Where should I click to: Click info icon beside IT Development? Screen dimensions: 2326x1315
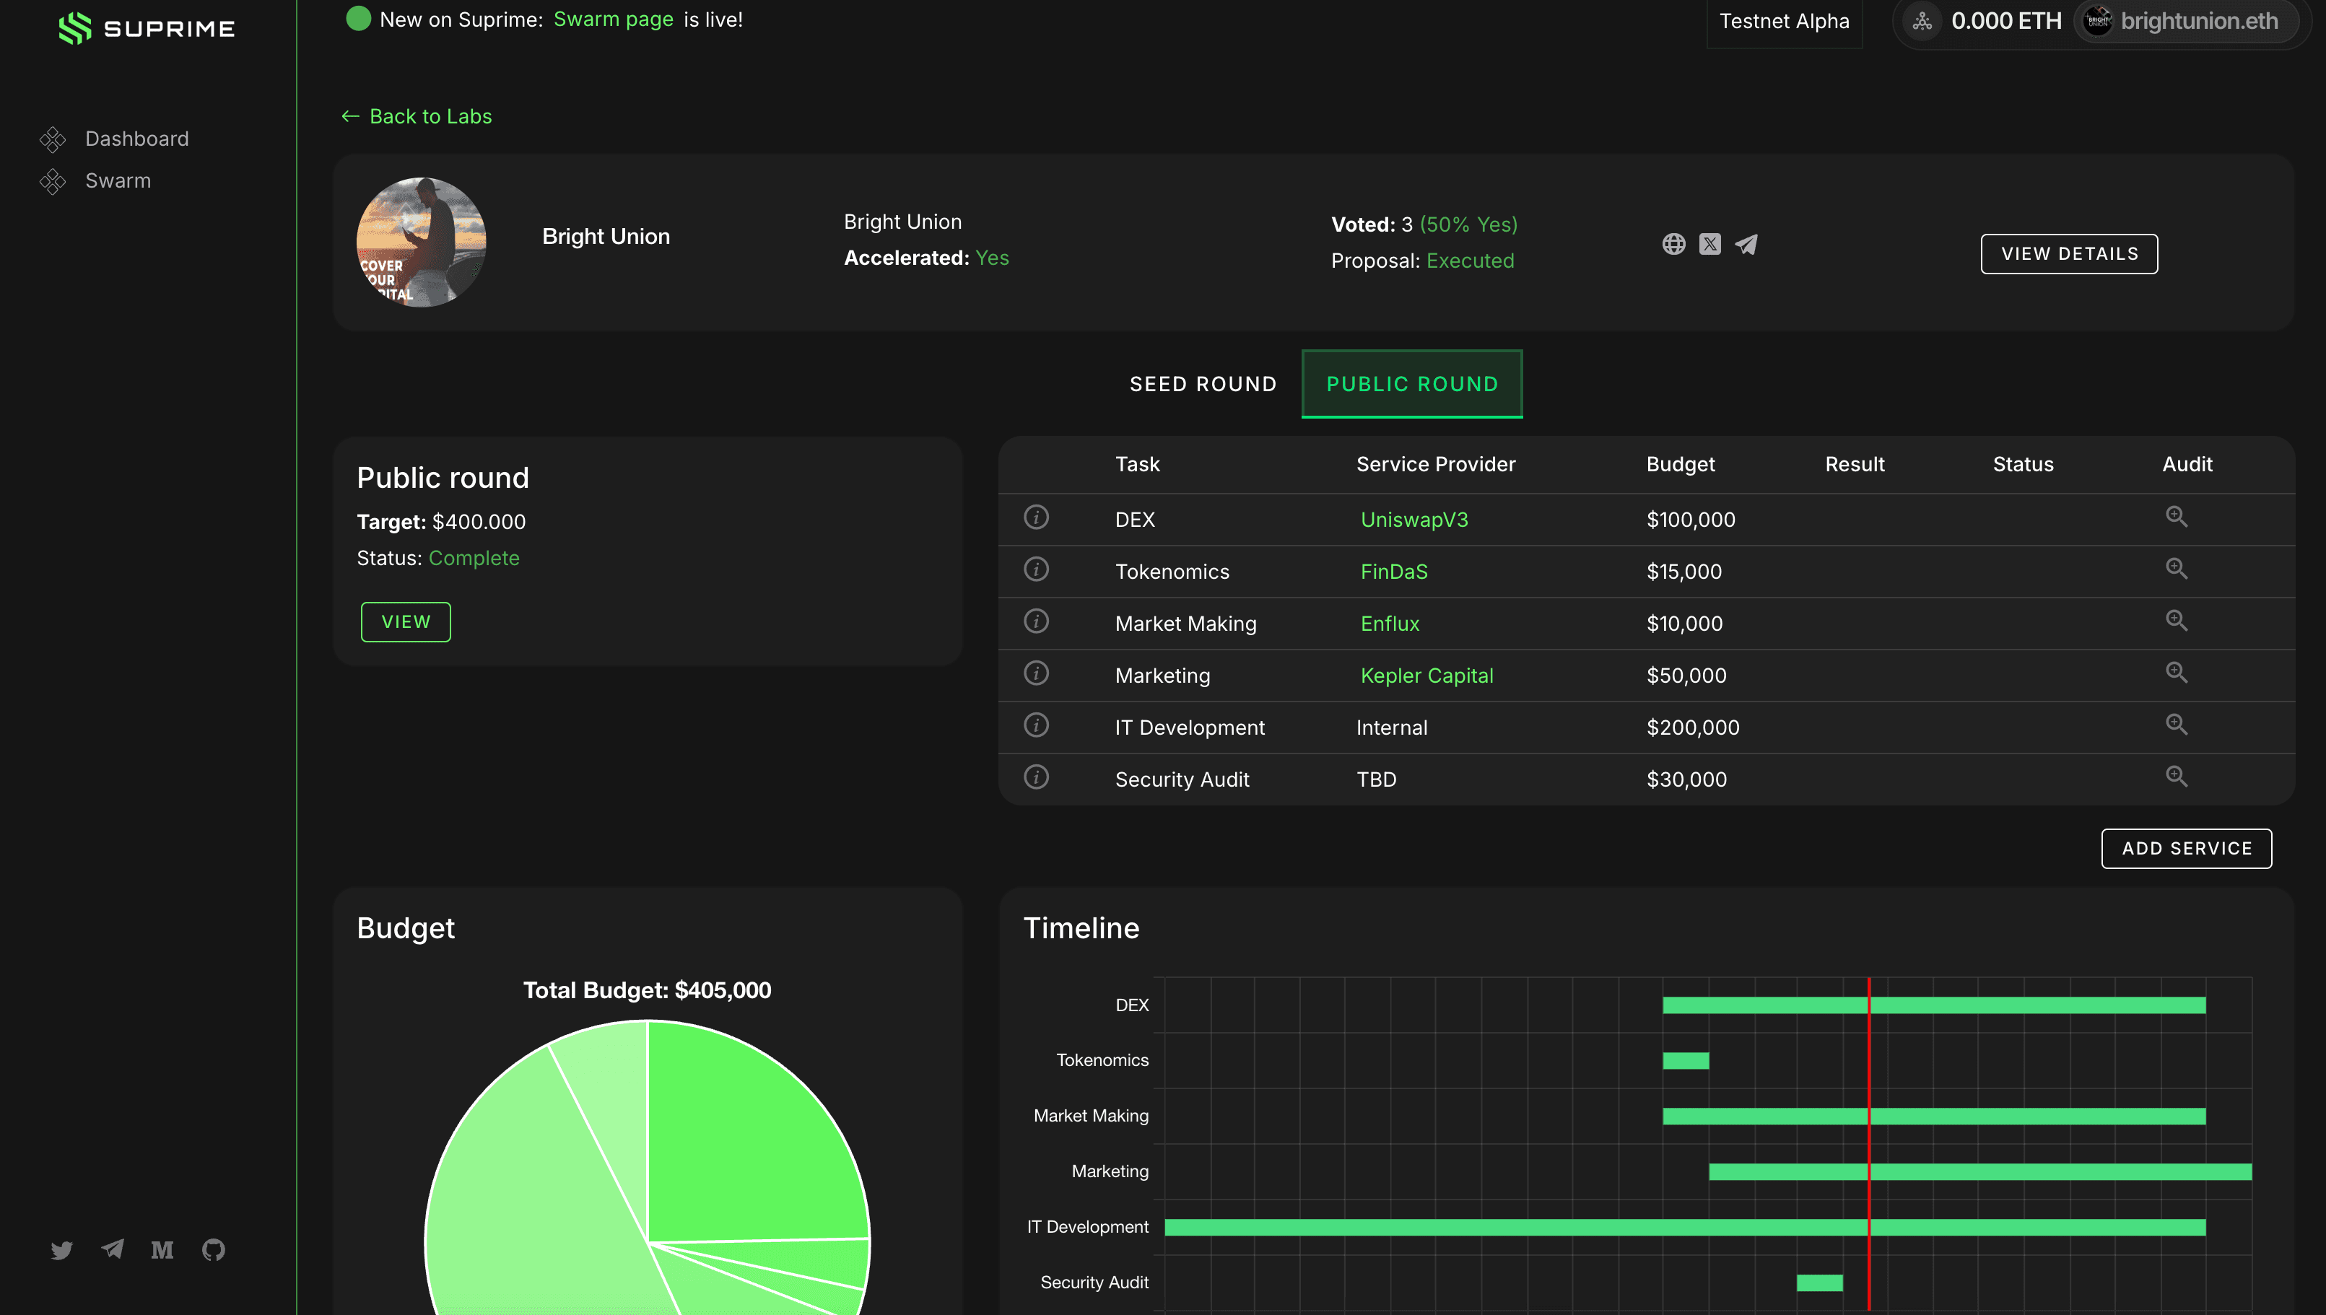pyautogui.click(x=1036, y=725)
